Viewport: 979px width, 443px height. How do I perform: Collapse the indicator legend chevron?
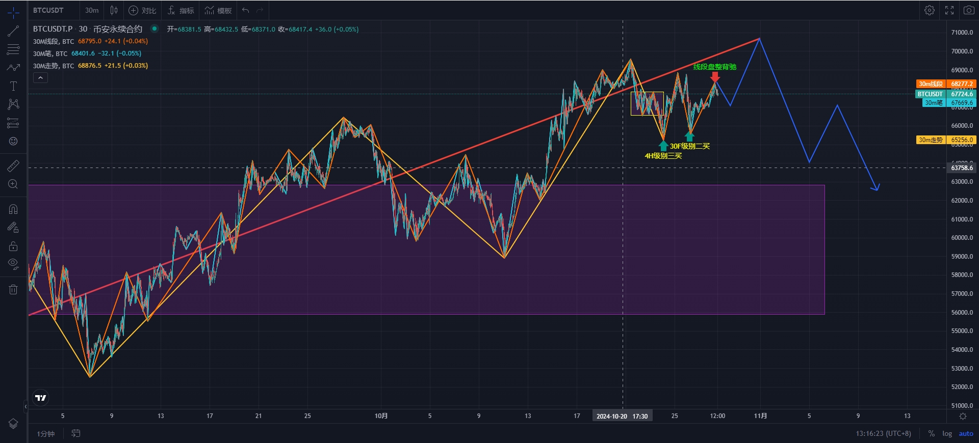pyautogui.click(x=40, y=78)
